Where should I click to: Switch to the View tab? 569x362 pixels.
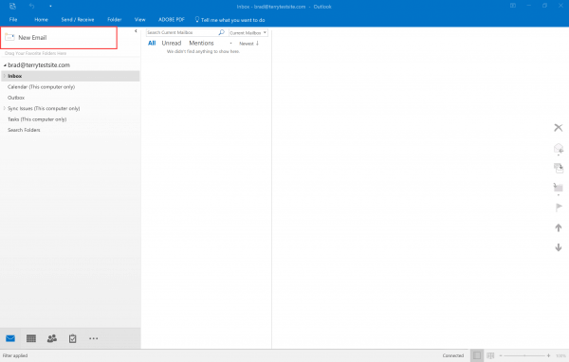pos(139,20)
